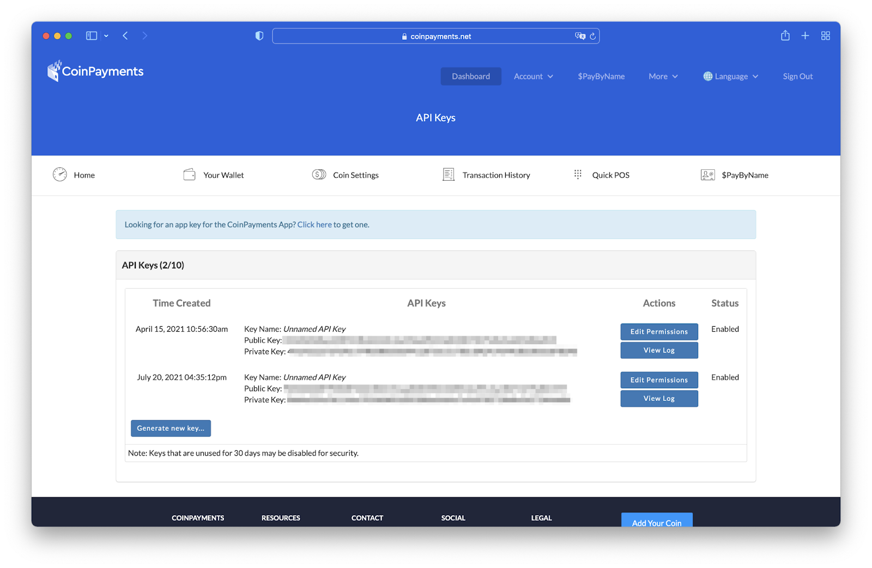Click the CoinPayments logo

point(95,71)
